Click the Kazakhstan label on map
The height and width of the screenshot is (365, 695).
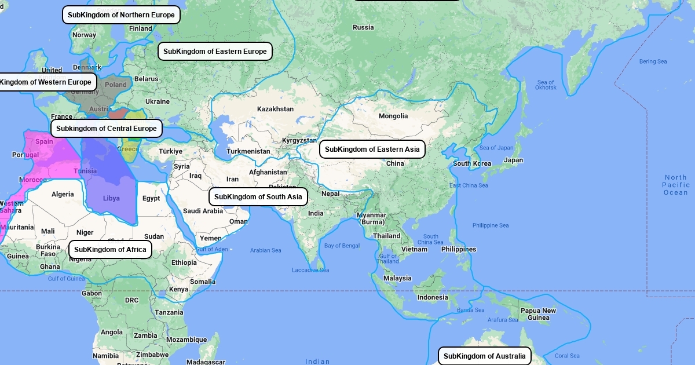pyautogui.click(x=276, y=109)
